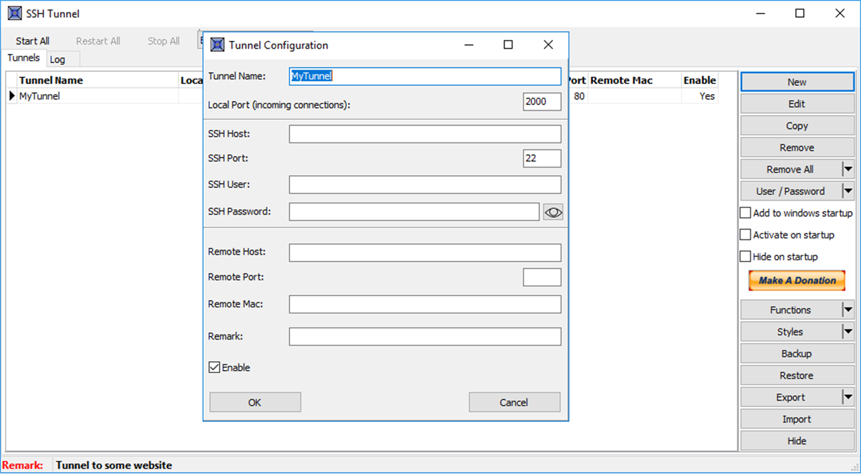
Task: Click status bar text 'Tunnel to some website'
Action: click(x=114, y=465)
